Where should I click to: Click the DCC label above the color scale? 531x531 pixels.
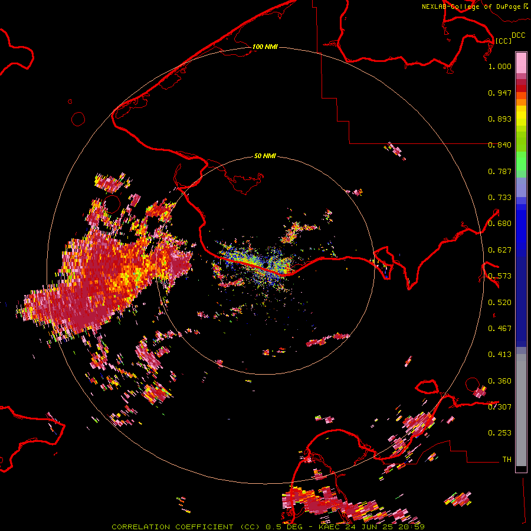point(518,35)
